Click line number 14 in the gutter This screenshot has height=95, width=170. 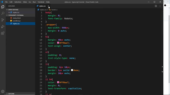click(x=41, y=52)
